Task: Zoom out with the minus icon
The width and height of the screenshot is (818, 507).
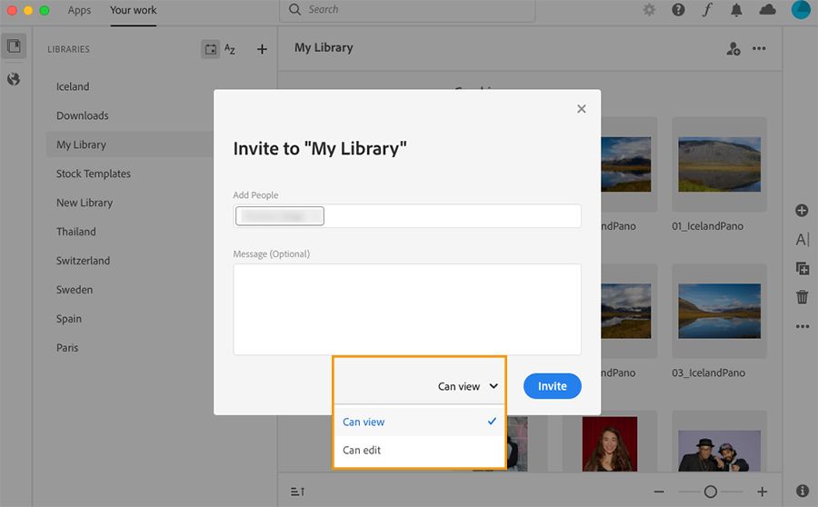Action: [x=659, y=492]
